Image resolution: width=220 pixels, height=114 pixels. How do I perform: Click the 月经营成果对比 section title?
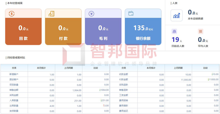16,57
